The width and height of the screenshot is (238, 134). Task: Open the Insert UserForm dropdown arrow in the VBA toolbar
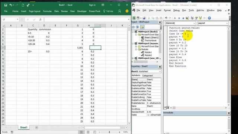141,18
